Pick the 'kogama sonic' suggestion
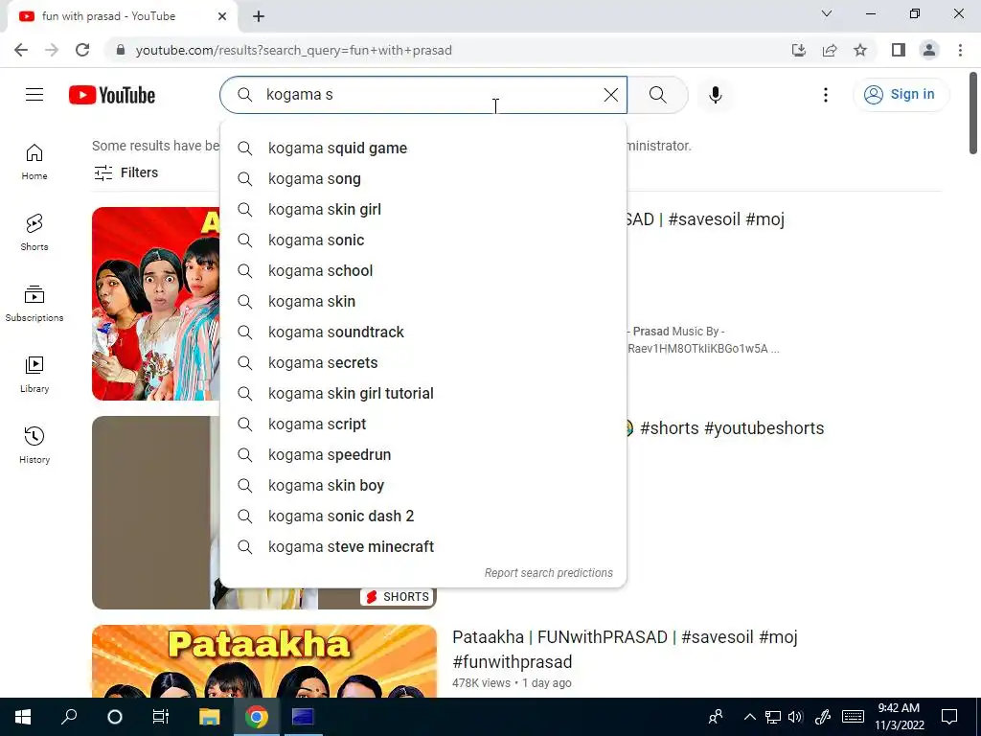This screenshot has height=736, width=981. tap(422, 241)
